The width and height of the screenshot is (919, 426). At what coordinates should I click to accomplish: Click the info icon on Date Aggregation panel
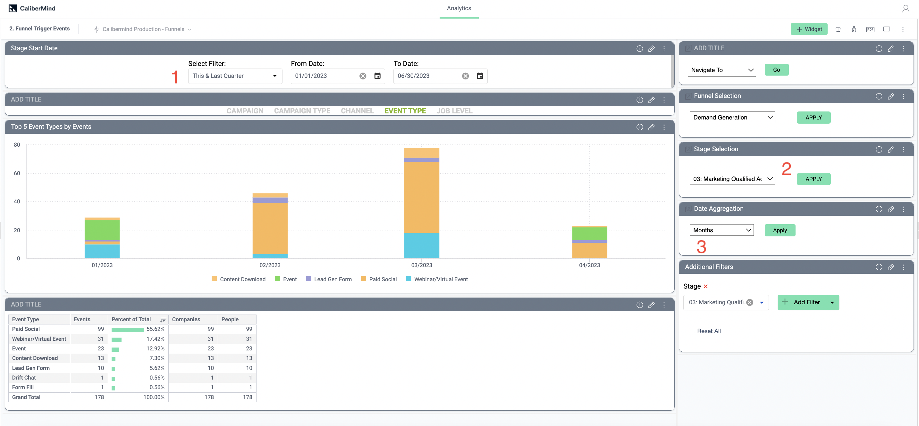[879, 209]
